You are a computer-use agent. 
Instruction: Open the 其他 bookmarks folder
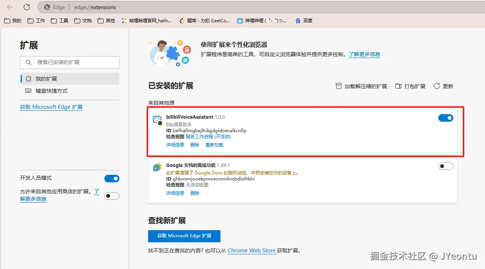pyautogui.click(x=106, y=21)
